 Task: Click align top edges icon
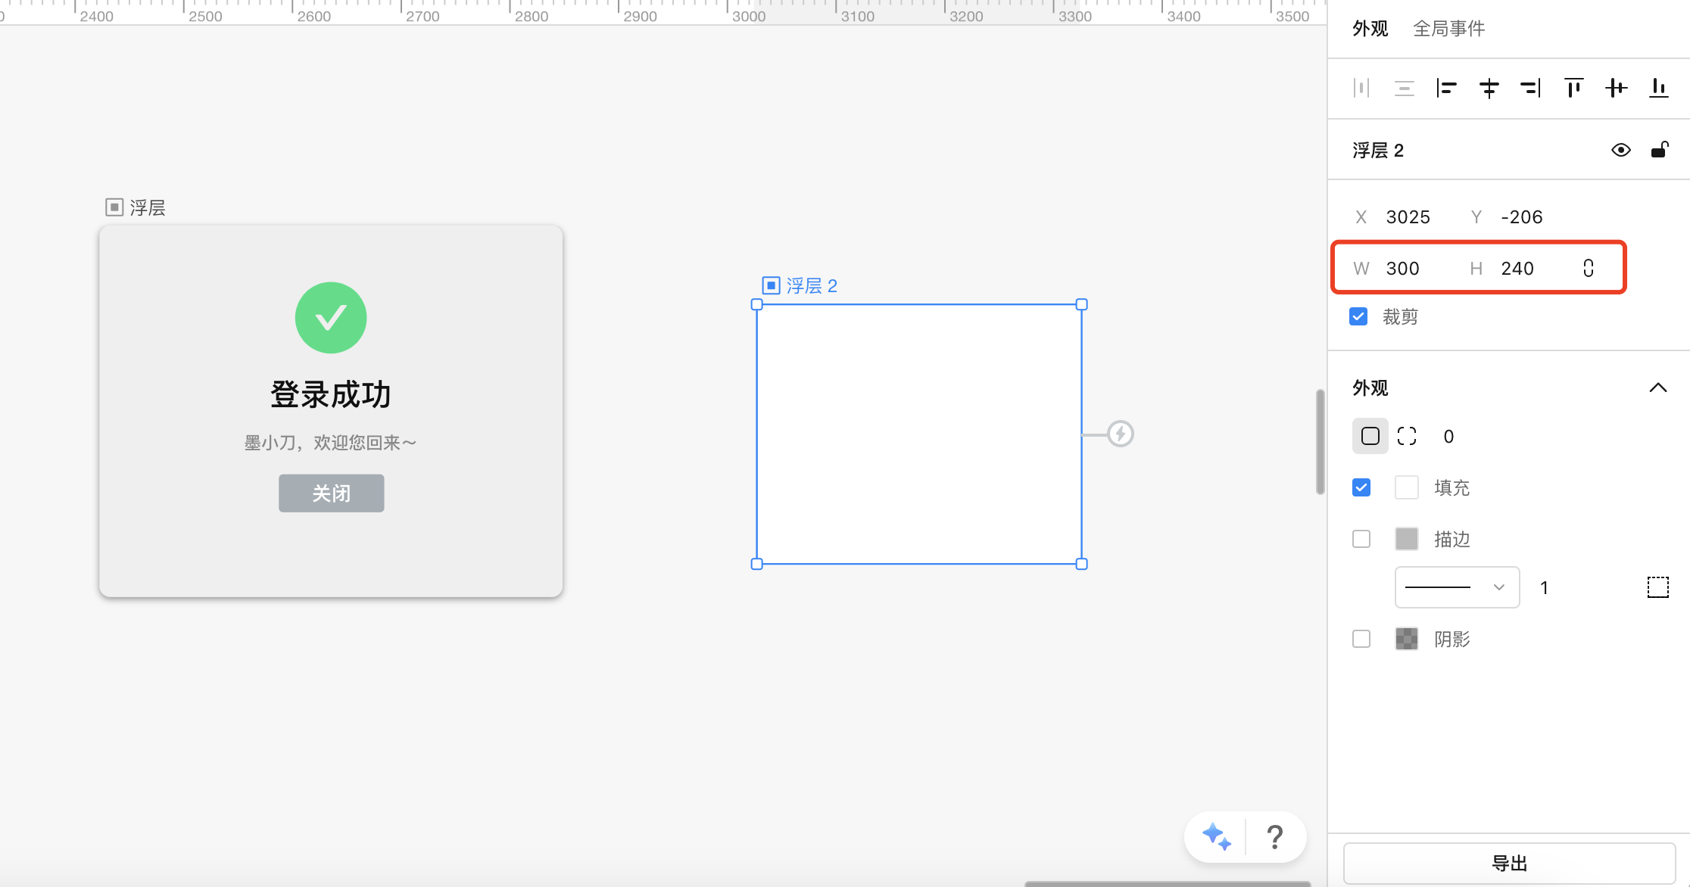(1573, 89)
